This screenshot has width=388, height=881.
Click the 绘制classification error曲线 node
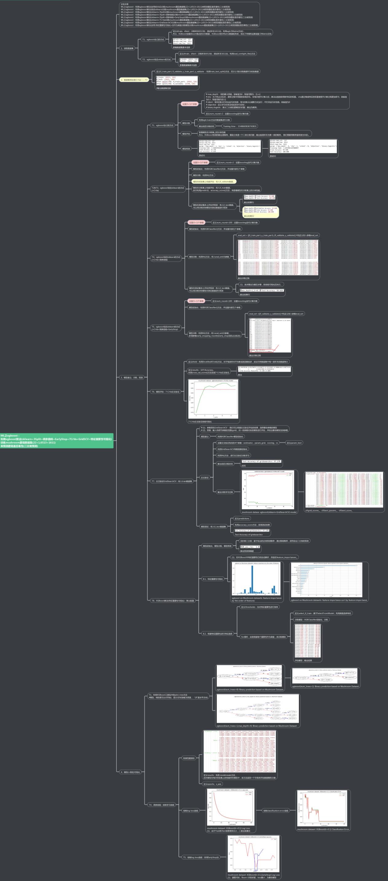tap(276, 810)
